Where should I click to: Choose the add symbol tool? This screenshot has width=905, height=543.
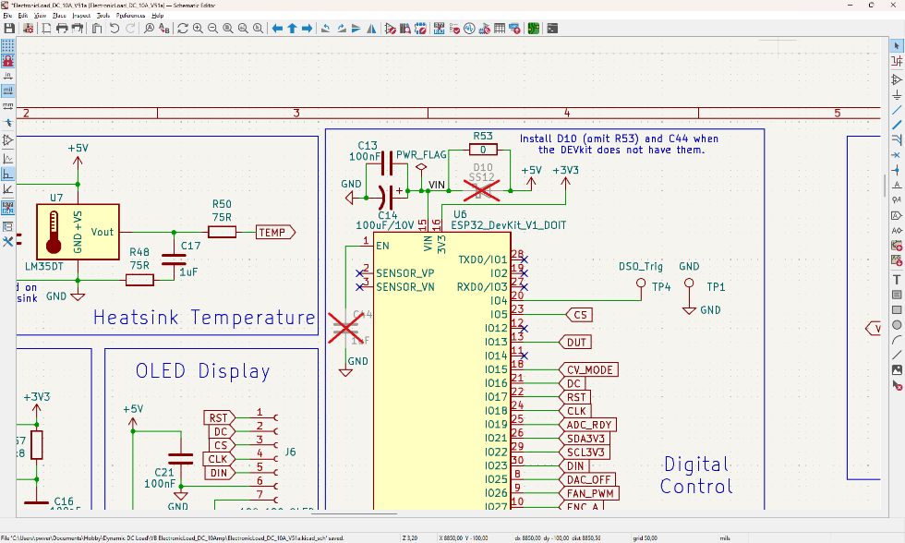(x=897, y=79)
